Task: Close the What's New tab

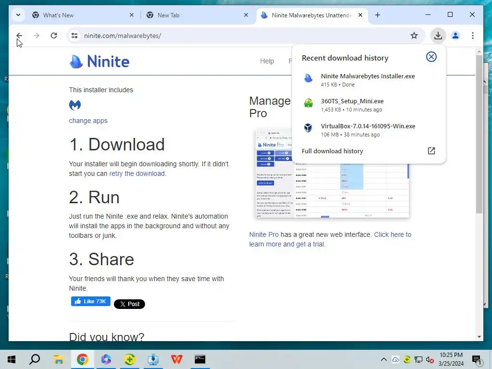Action: click(132, 15)
